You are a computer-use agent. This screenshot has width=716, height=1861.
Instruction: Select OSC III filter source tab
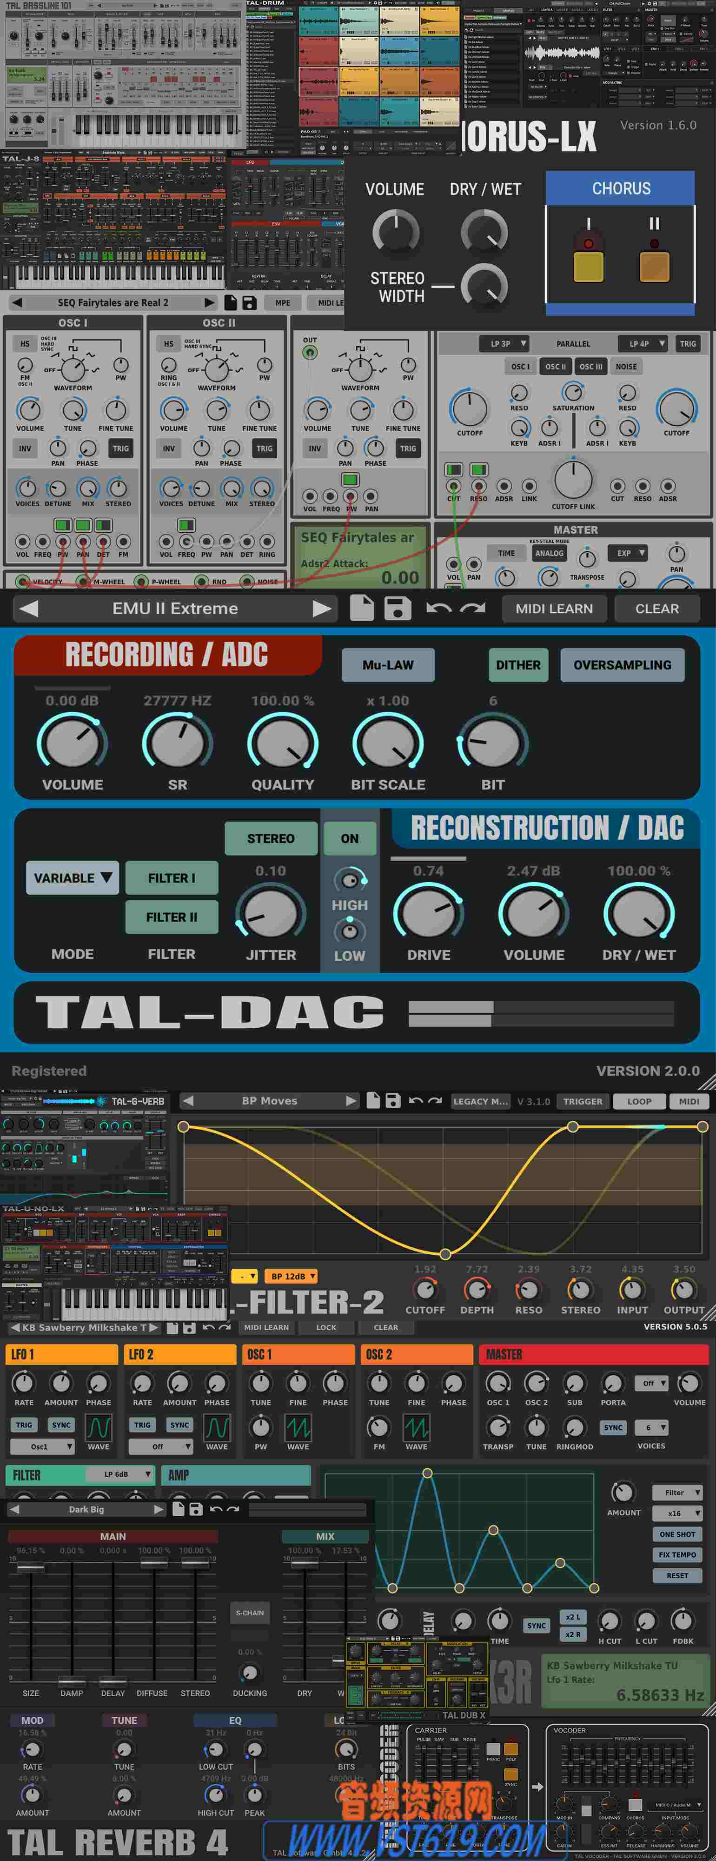coord(590,366)
